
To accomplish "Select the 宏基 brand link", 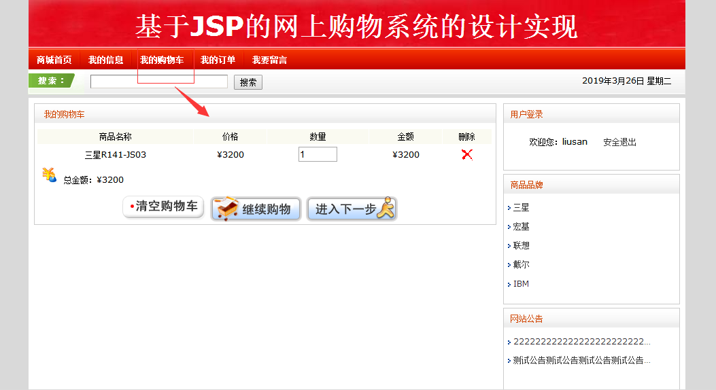I will (521, 227).
